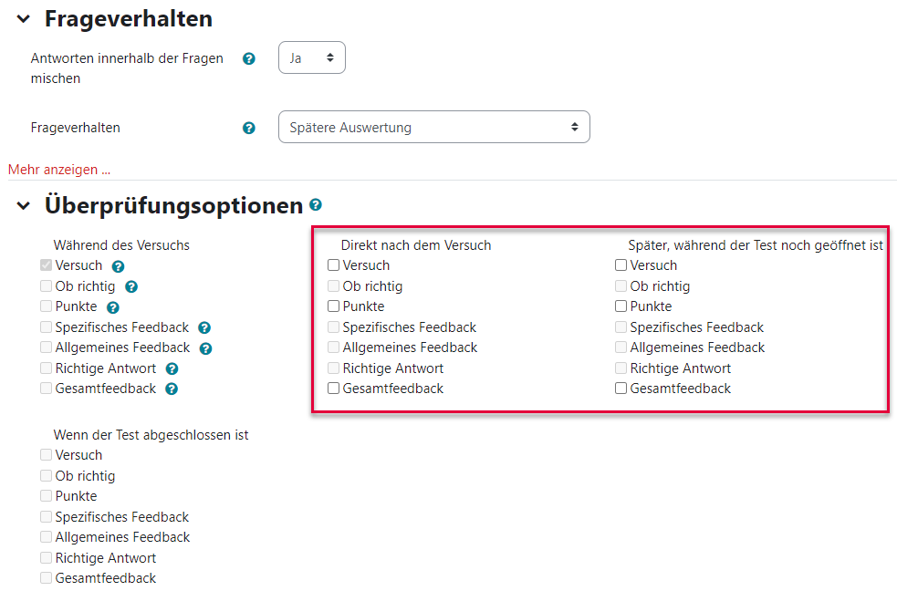
Task: Check Versuch under Später, während der Test
Action: click(x=621, y=265)
